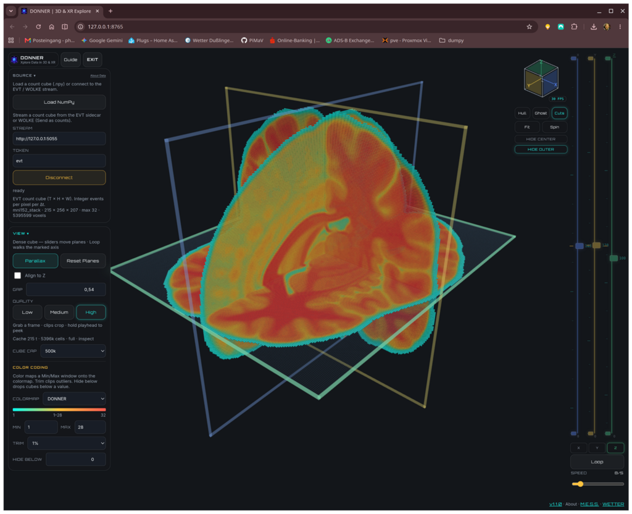Screen dimensions: 632x514
Task: Select the Z loop axis
Action: pyautogui.click(x=615, y=448)
